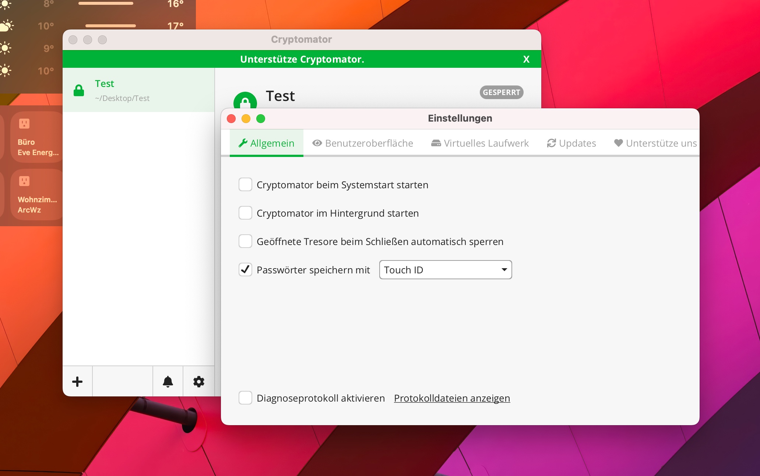Screen dimensions: 760x476
Task: Go to the Updates tab
Action: coord(571,143)
